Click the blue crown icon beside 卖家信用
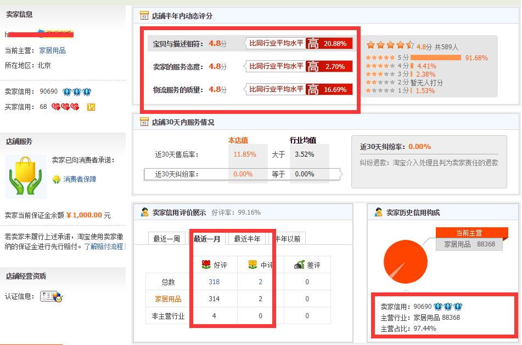This screenshot has width=522, height=345. (x=66, y=91)
